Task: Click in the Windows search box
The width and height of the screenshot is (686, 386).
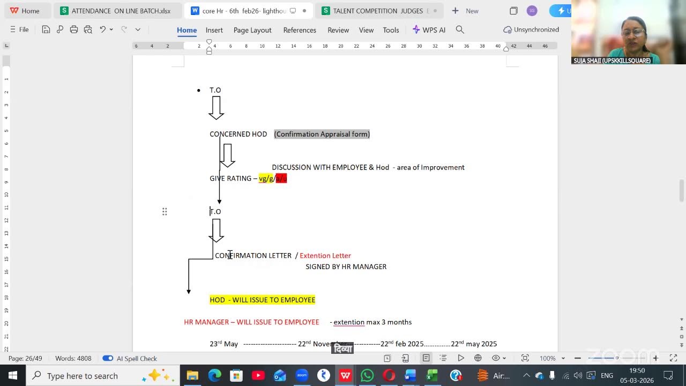Action: pos(103,376)
